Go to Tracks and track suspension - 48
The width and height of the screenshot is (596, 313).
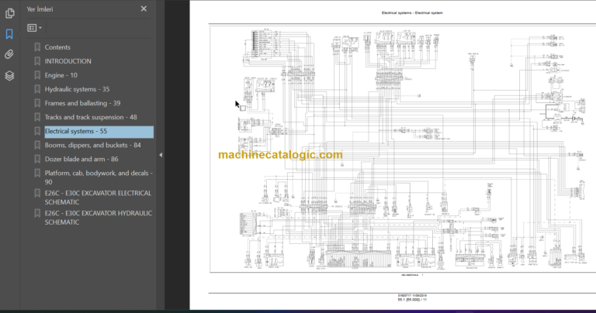[91, 117]
